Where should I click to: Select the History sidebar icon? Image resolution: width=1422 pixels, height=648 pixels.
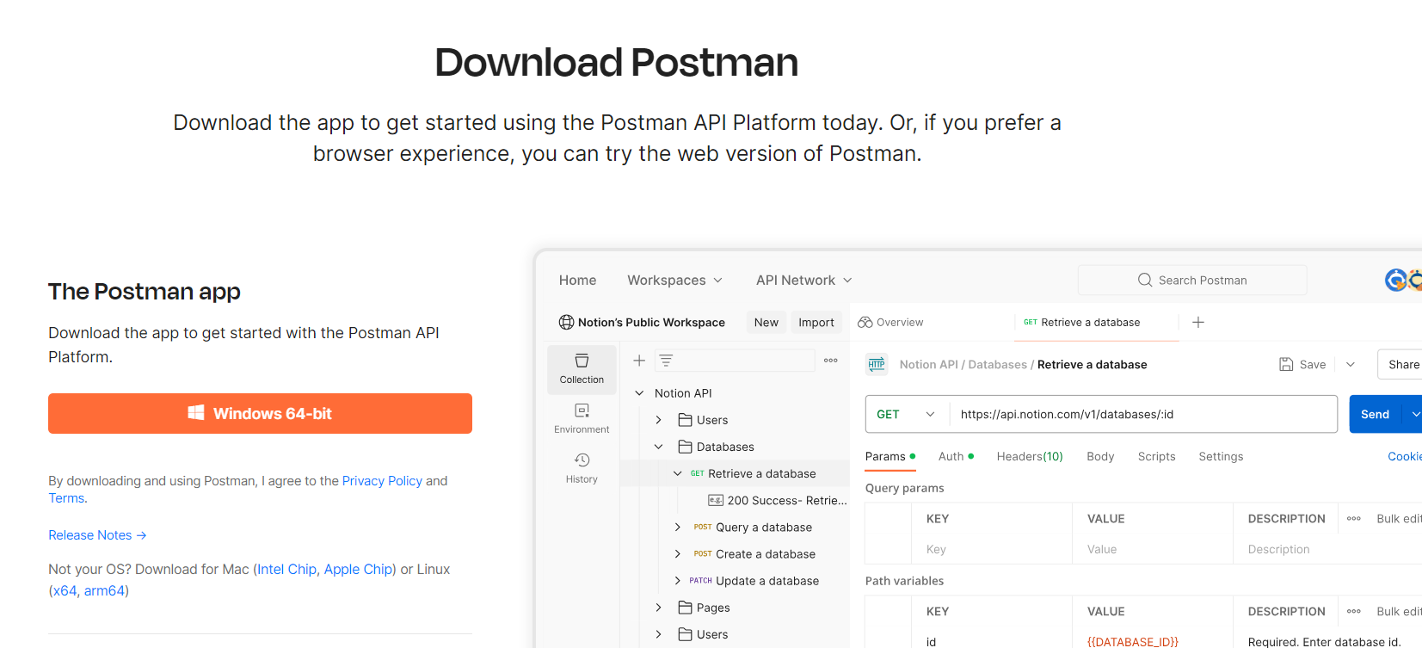[582, 468]
